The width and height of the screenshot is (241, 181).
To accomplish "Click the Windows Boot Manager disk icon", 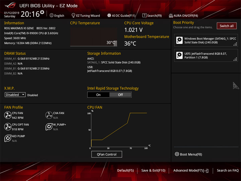I will pyautogui.click(x=179, y=40).
